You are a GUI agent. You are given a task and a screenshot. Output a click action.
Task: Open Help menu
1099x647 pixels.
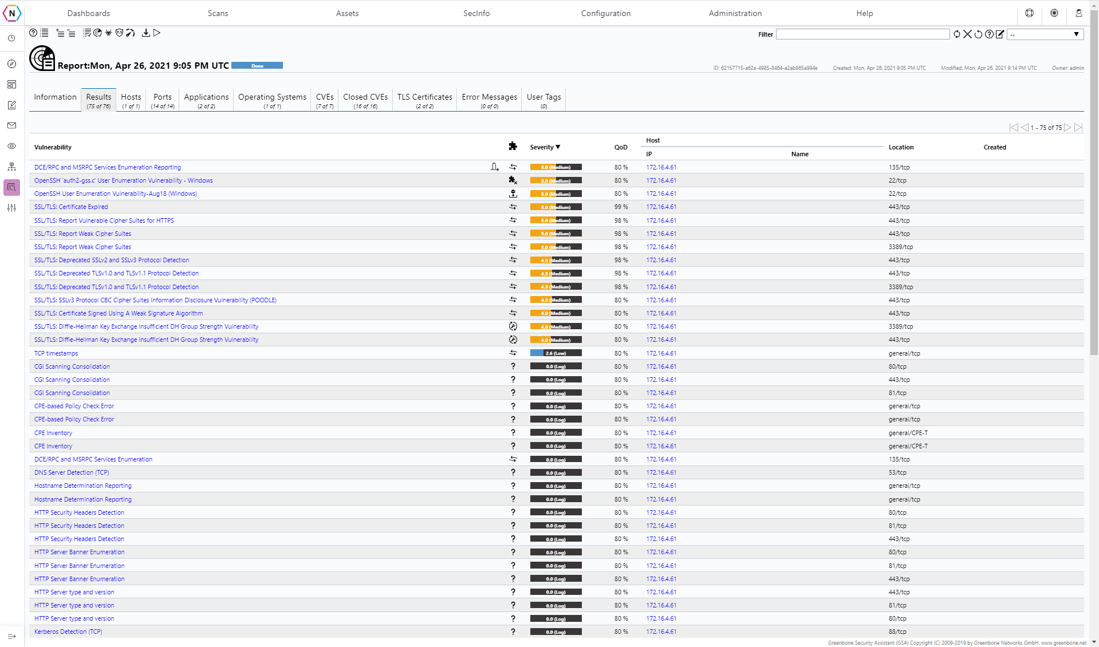point(865,13)
